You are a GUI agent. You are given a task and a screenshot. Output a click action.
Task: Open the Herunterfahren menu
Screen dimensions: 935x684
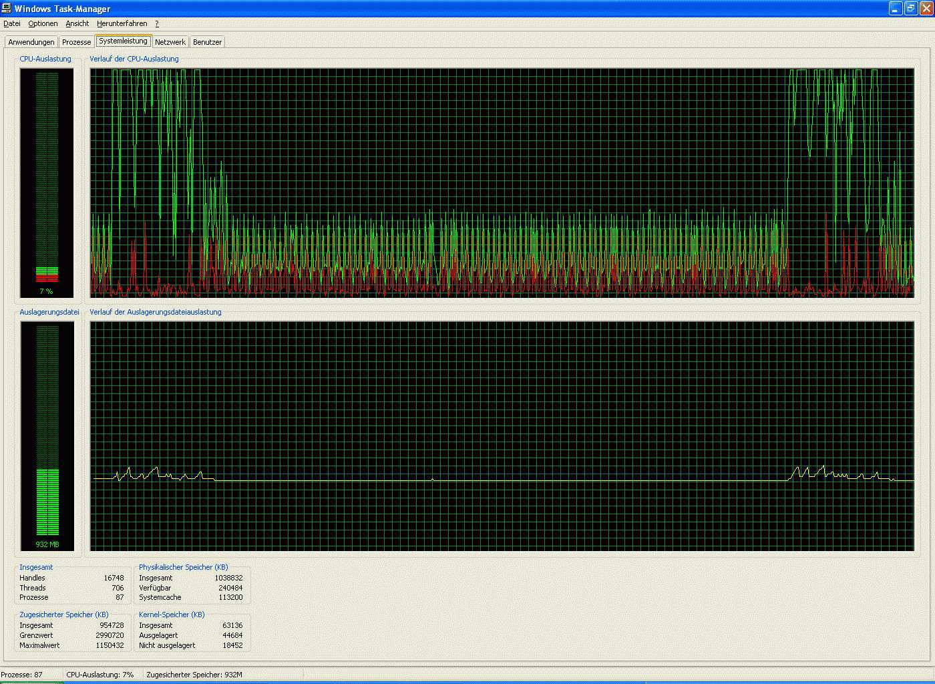click(122, 23)
